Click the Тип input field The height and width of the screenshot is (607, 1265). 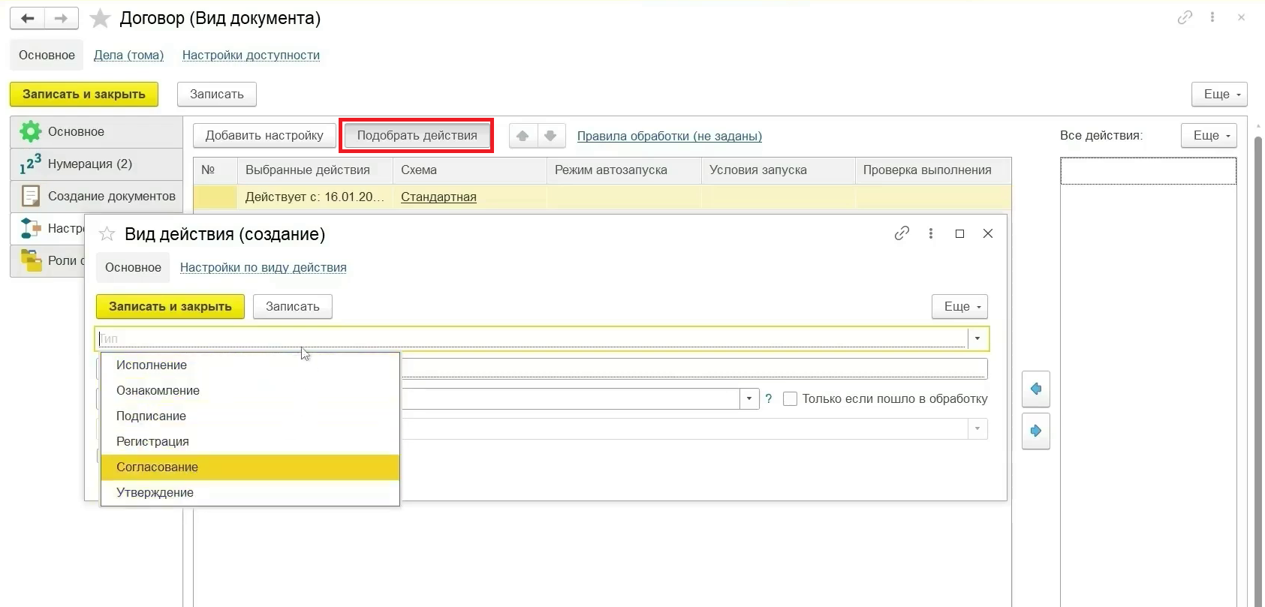coord(526,338)
